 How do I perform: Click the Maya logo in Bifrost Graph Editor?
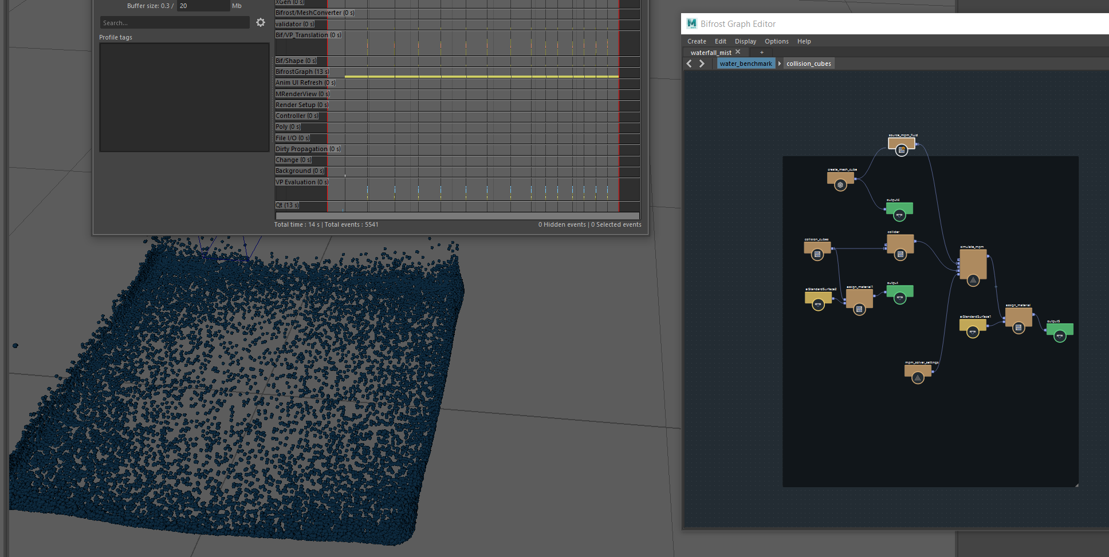691,23
